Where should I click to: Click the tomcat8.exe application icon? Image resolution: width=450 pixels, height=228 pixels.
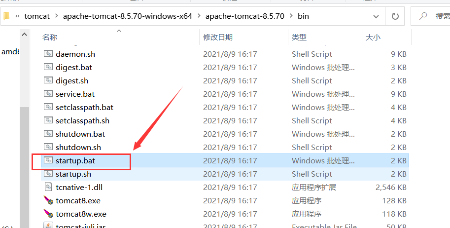pyautogui.click(x=48, y=200)
